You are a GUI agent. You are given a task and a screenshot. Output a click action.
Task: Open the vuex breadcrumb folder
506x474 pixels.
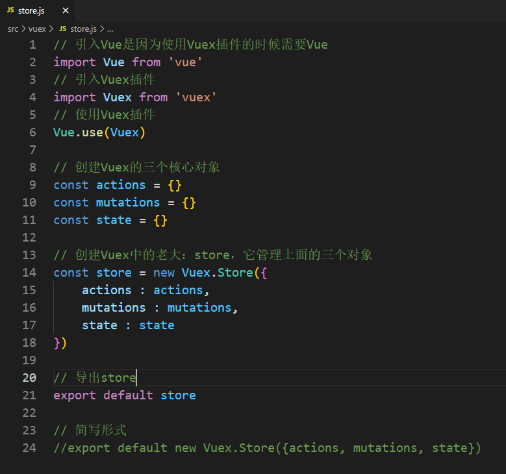pyautogui.click(x=37, y=29)
